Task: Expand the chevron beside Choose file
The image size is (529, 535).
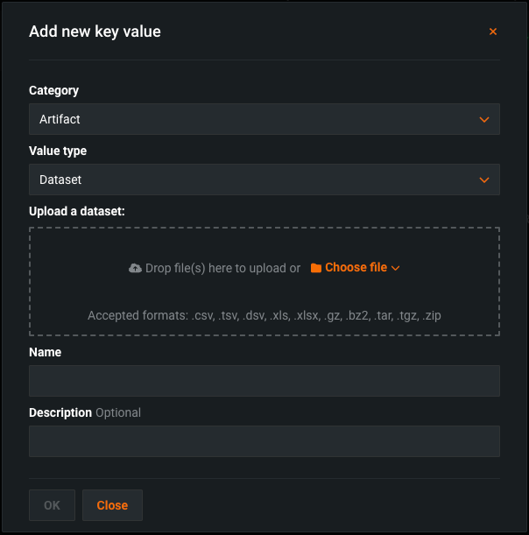Action: 396,268
